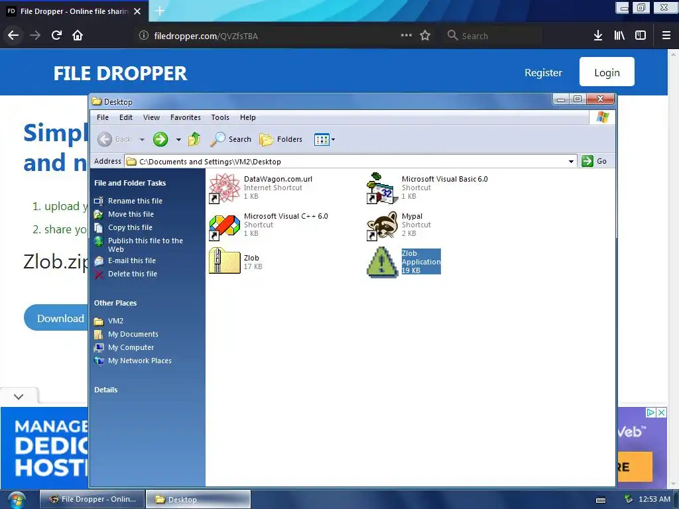Click the taskbar clock showing 12:53 AM
The image size is (679, 509).
654,499
